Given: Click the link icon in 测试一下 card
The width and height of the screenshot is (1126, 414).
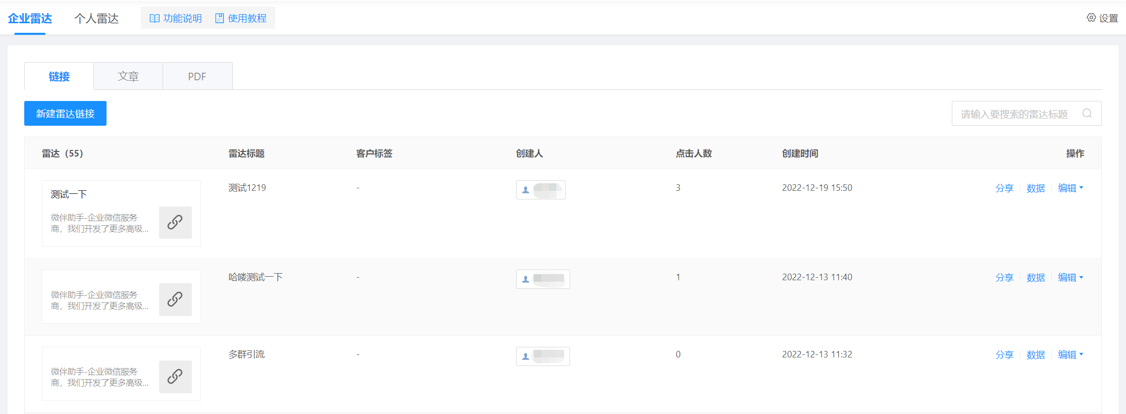Looking at the screenshot, I should coord(175,222).
